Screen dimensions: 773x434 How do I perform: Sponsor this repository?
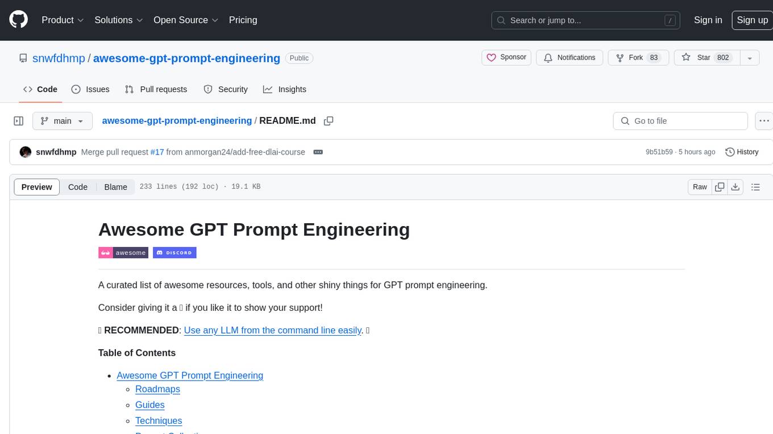(x=506, y=57)
